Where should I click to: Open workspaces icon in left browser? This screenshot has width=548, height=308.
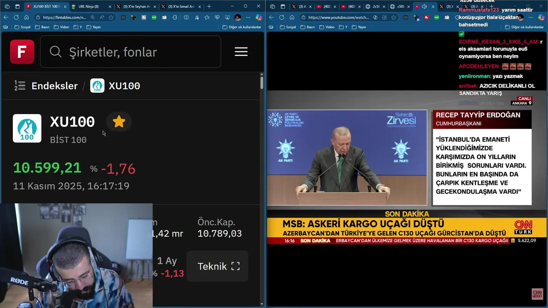click(x=7, y=6)
